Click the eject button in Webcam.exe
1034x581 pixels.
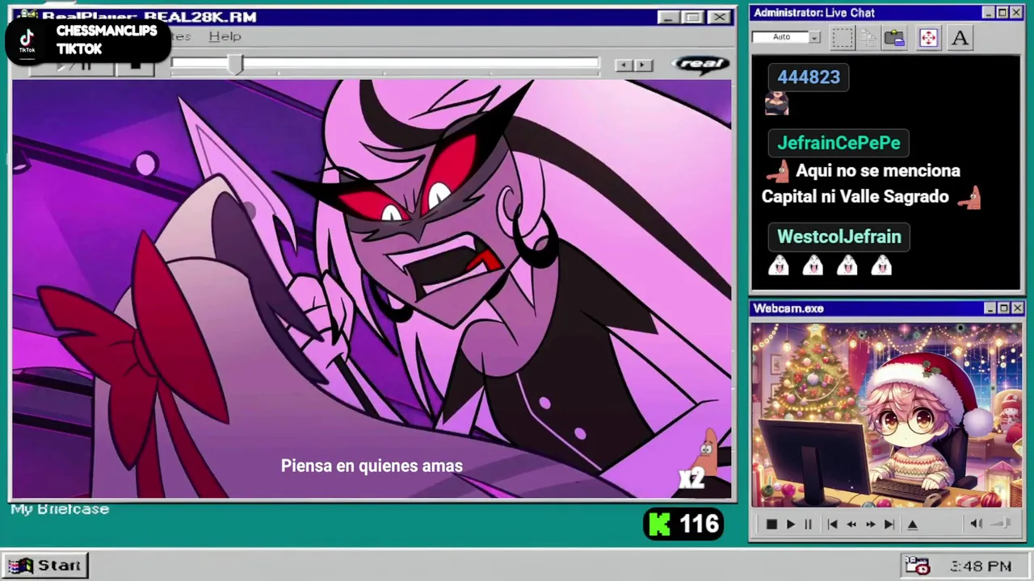coord(913,525)
